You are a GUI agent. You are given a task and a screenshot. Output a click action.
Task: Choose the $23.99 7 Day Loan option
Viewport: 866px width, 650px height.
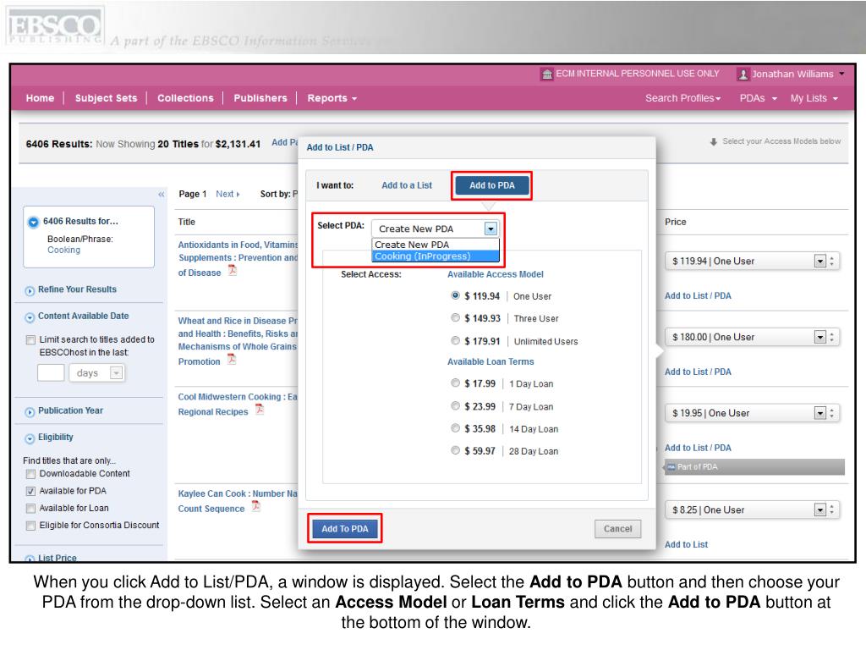455,405
